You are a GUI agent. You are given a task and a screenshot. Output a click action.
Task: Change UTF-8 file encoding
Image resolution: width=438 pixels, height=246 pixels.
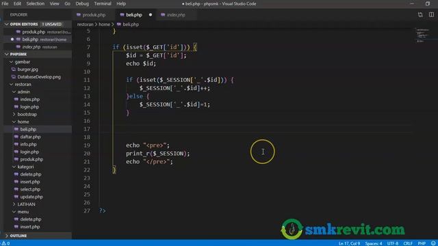(x=392, y=243)
